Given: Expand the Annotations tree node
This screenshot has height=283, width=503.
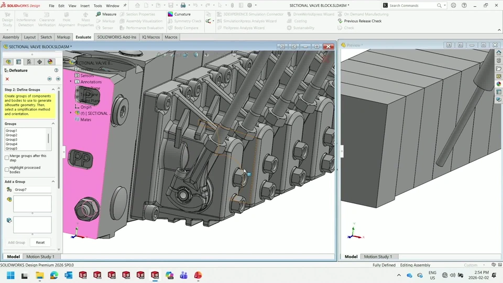Looking at the screenshot, I should coord(71,82).
